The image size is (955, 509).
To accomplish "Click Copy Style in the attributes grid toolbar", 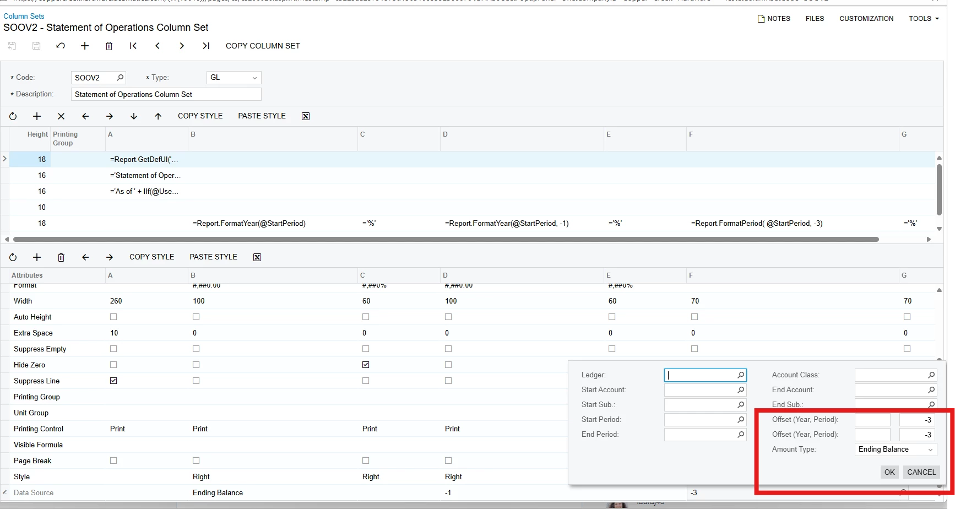I will 151,257.
